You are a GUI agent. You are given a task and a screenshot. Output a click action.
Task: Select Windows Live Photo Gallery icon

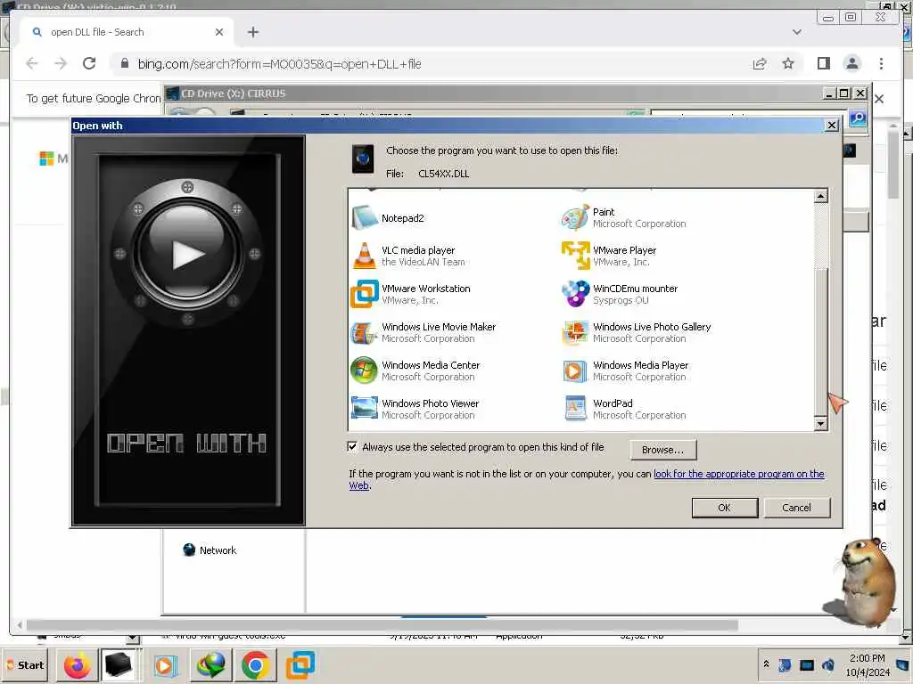coord(575,333)
